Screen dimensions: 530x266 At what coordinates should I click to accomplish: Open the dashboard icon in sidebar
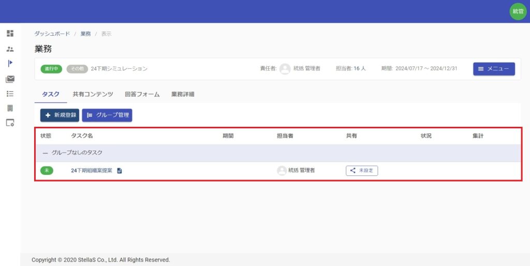(10, 34)
